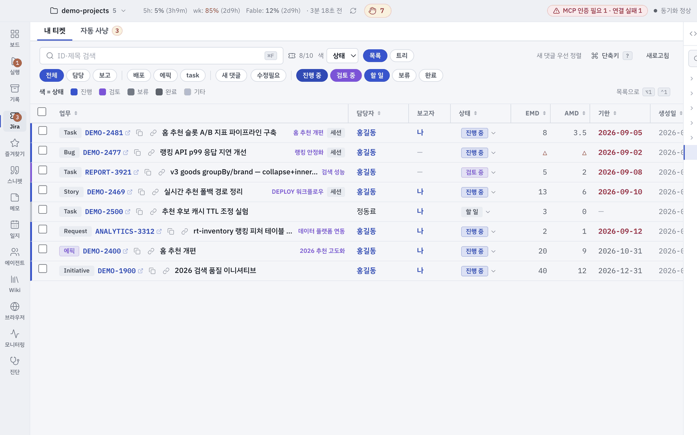Copy DEMO-2400 ticket ID icon
Screen dimensions: 697x435
pyautogui.click(x=137, y=251)
